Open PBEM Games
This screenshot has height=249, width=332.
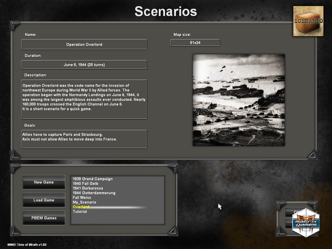(44, 218)
